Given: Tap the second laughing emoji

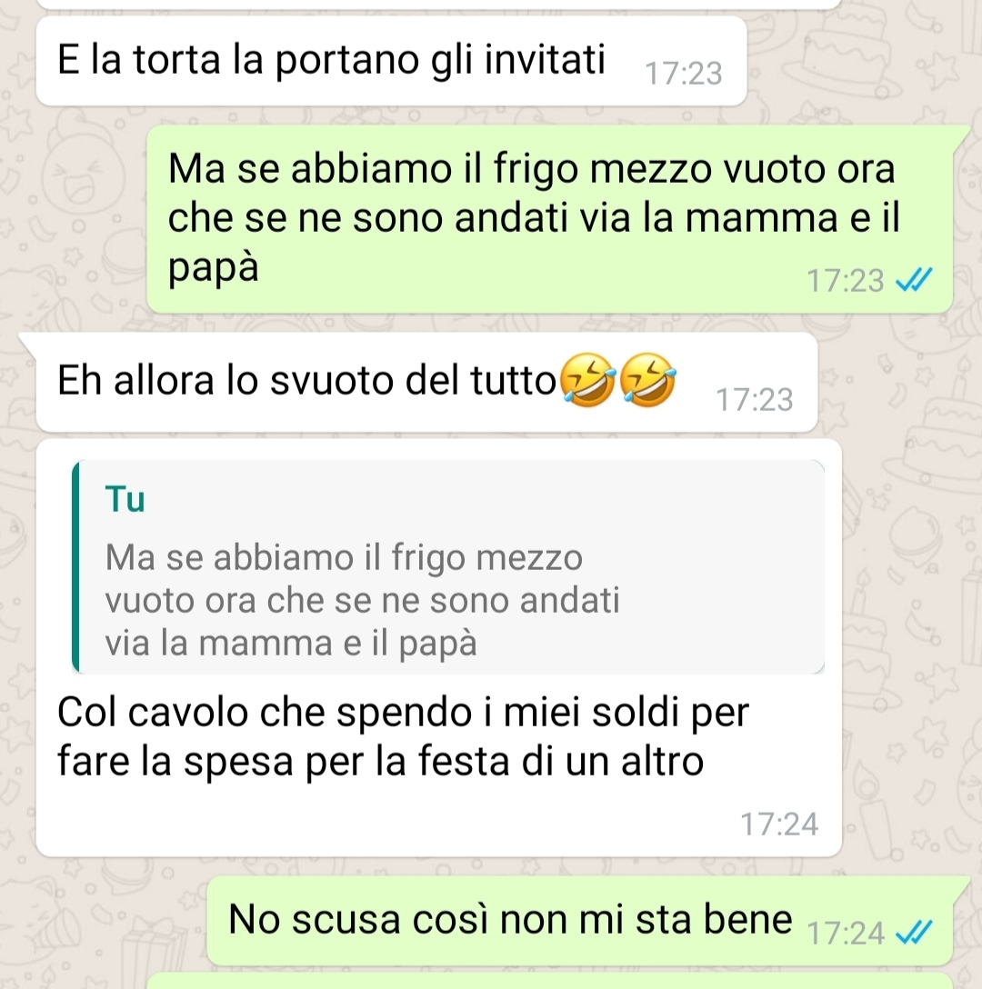Looking at the screenshot, I should click(646, 380).
